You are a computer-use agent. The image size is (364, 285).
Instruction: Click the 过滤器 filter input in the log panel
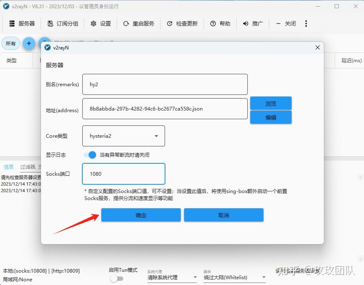31,167
